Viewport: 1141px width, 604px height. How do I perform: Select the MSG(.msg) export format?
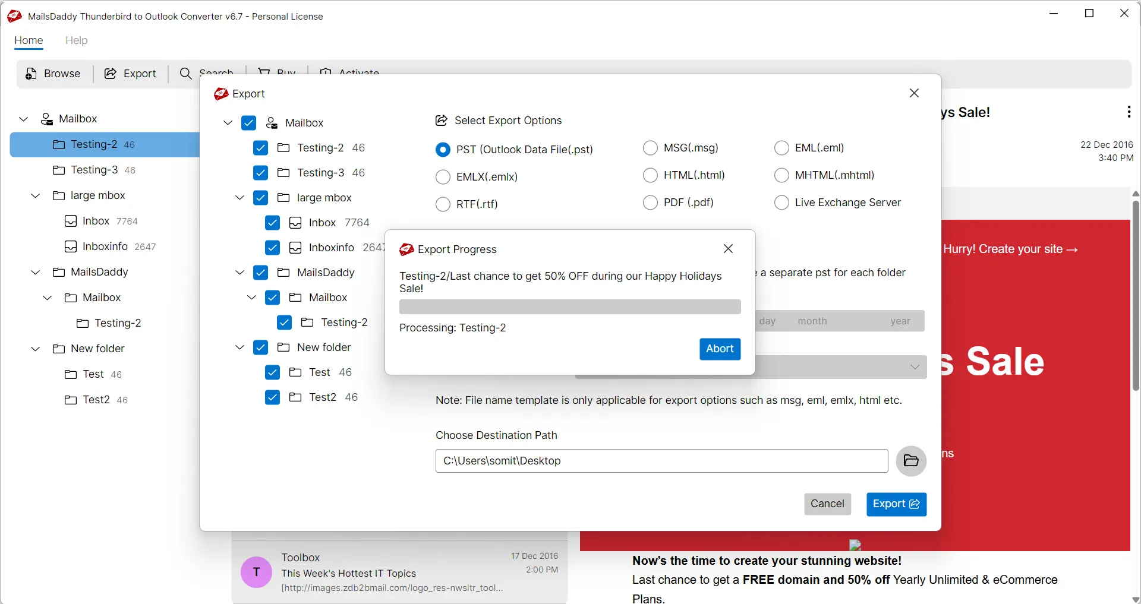650,147
